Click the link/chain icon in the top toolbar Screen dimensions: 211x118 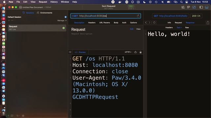(x=189, y=7)
